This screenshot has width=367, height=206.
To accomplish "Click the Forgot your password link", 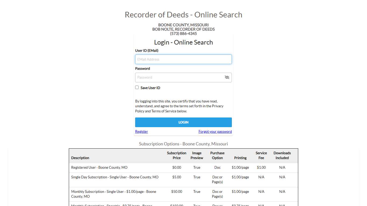I will click(215, 131).
